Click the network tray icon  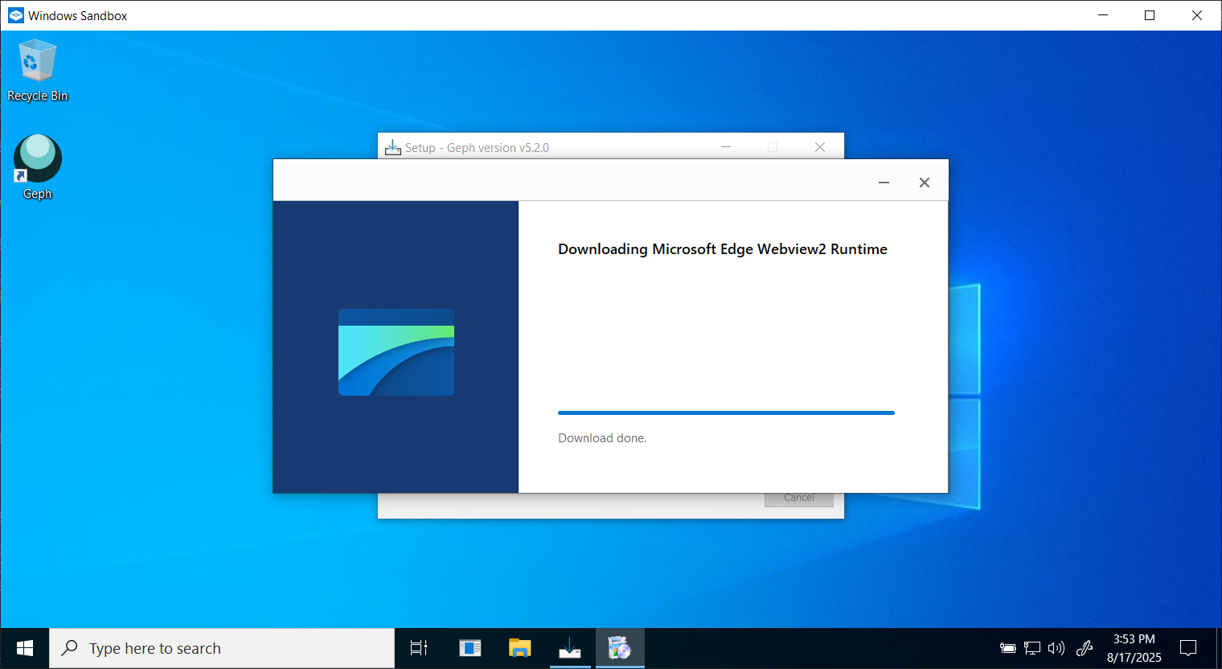pyautogui.click(x=1032, y=648)
